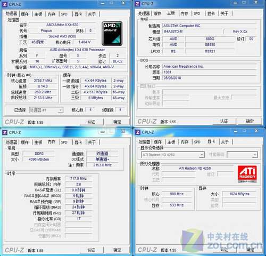Viewport: 266px width, 256px height.
Task: Open 处理器 tab in memory window
Action: (x=11, y=142)
